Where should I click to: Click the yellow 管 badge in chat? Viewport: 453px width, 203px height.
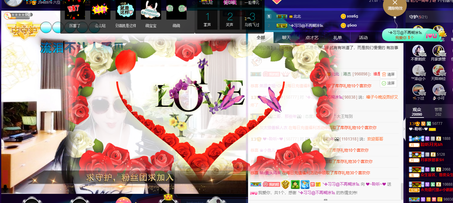coord(318,184)
